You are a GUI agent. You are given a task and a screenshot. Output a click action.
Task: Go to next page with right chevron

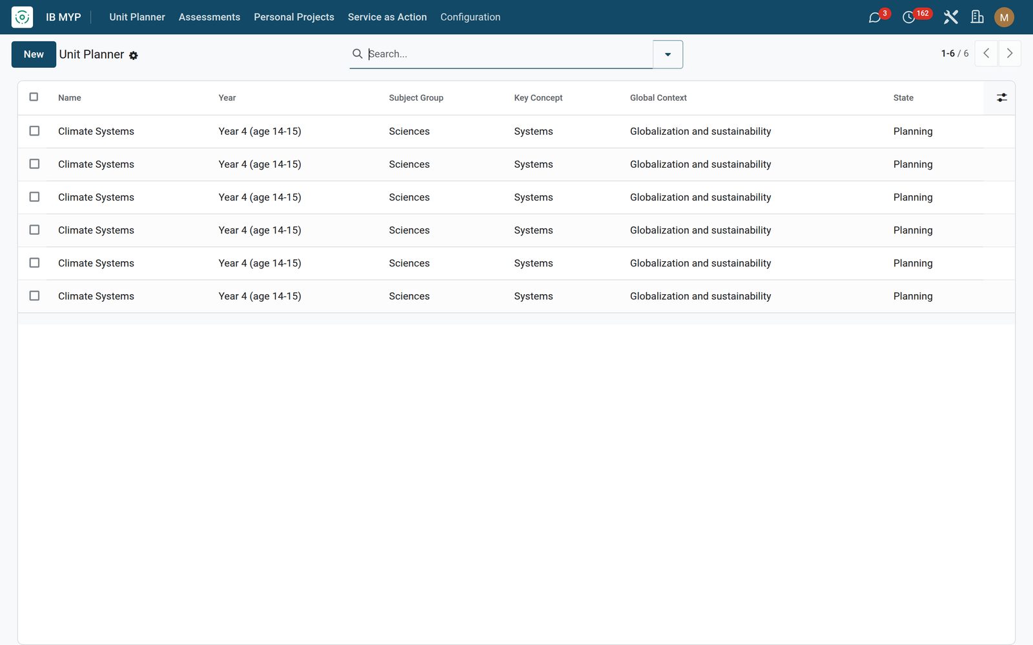coord(1010,54)
